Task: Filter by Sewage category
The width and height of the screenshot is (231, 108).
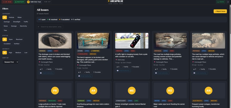Action: click(x=14, y=26)
